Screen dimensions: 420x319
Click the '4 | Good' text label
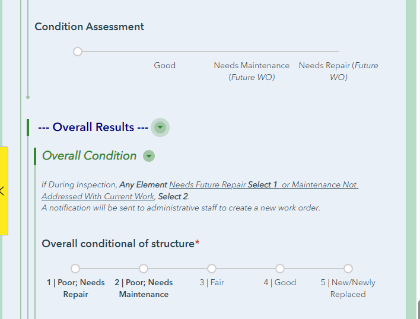pos(280,283)
